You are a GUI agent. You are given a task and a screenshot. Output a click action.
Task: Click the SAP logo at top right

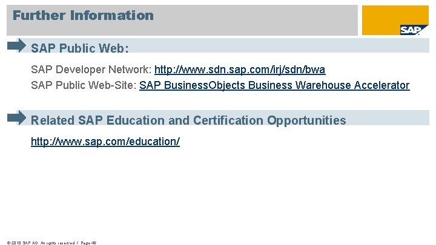(409, 30)
